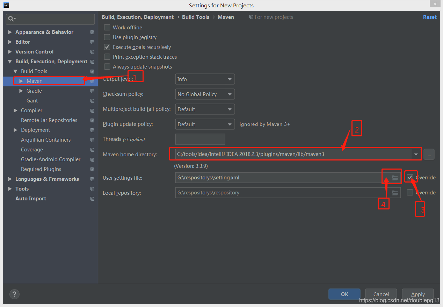Collapse the Build, Execution, Deployment node
443x307 pixels.
coord(10,62)
